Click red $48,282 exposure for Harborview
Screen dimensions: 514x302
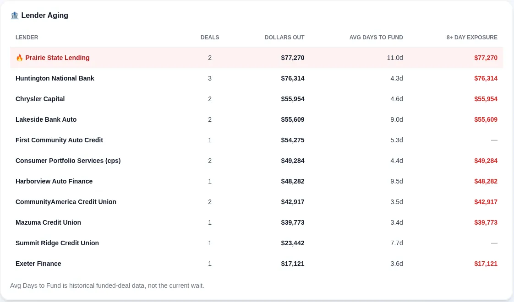[x=486, y=182]
